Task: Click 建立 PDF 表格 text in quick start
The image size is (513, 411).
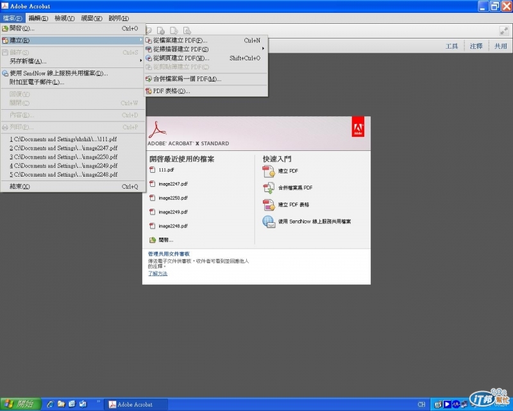Action: [294, 205]
